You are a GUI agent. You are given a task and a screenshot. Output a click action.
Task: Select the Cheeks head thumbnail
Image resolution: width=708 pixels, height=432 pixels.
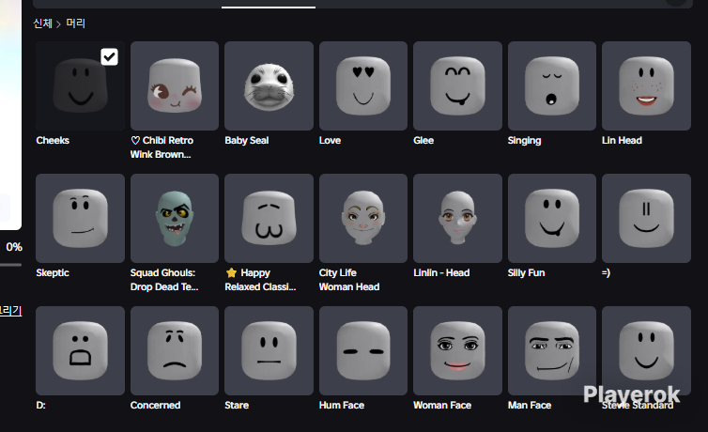point(80,85)
